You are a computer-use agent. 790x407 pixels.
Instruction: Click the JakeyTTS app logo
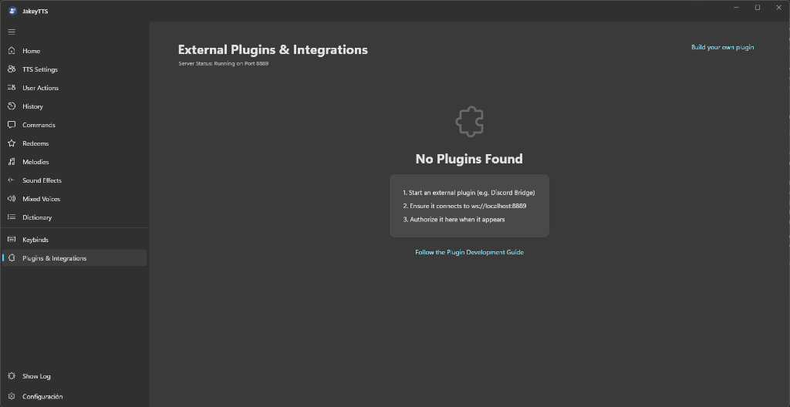tap(12, 11)
